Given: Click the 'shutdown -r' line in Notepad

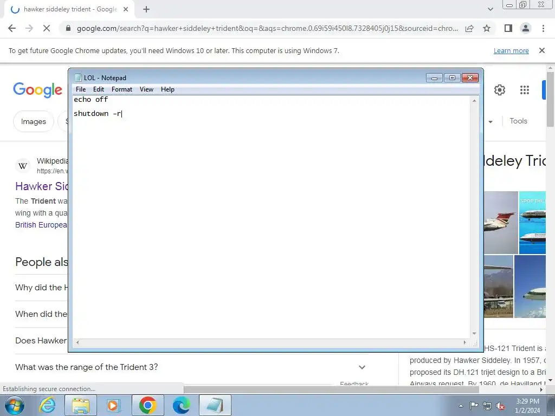Looking at the screenshot, I should coord(98,114).
